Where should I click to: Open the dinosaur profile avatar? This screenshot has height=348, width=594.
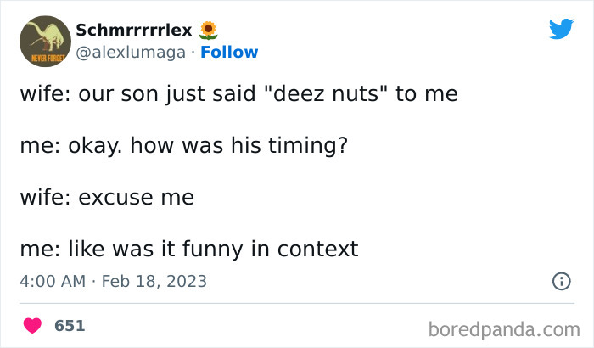click(x=44, y=41)
